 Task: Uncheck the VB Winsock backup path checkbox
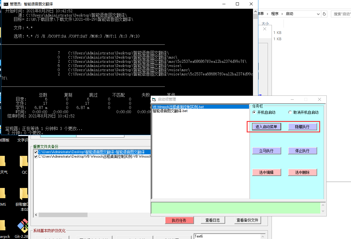tap(36, 156)
